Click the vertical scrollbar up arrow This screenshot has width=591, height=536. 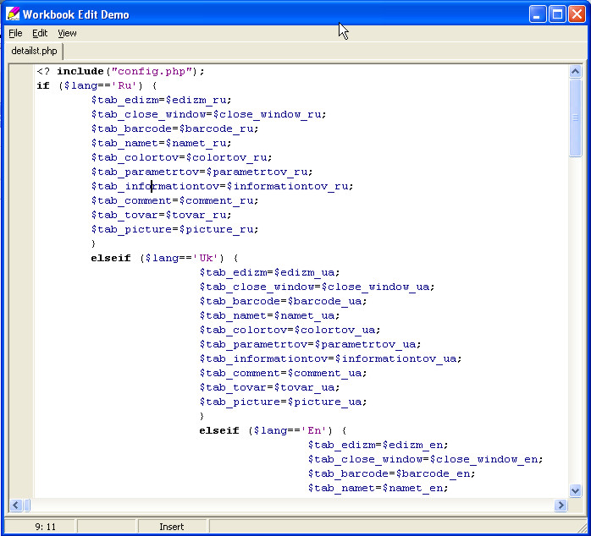[576, 72]
